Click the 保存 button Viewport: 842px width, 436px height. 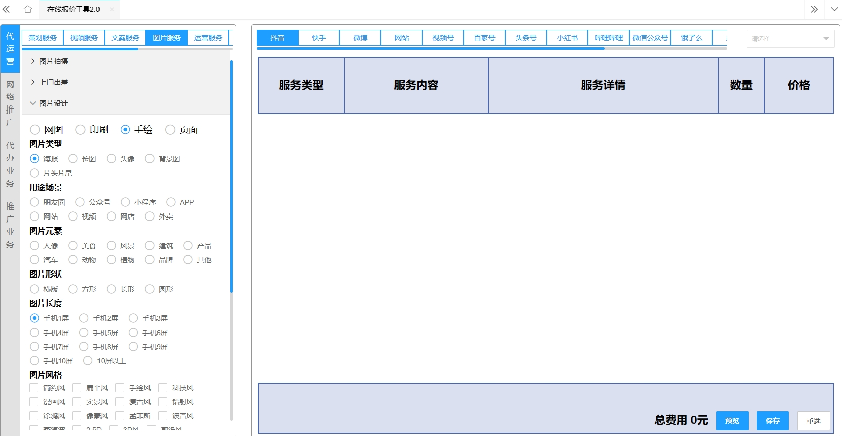[772, 421]
